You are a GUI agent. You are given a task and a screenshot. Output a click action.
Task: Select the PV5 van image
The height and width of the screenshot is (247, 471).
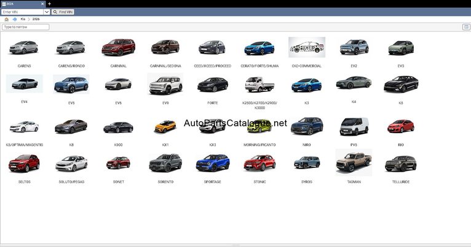(354, 126)
